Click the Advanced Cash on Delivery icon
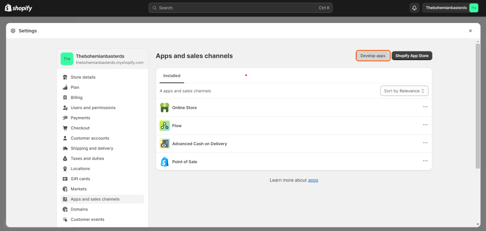The width and height of the screenshot is (486, 231). click(164, 144)
